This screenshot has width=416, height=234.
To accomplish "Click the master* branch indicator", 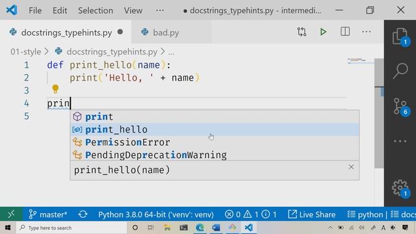I will [x=47, y=214].
